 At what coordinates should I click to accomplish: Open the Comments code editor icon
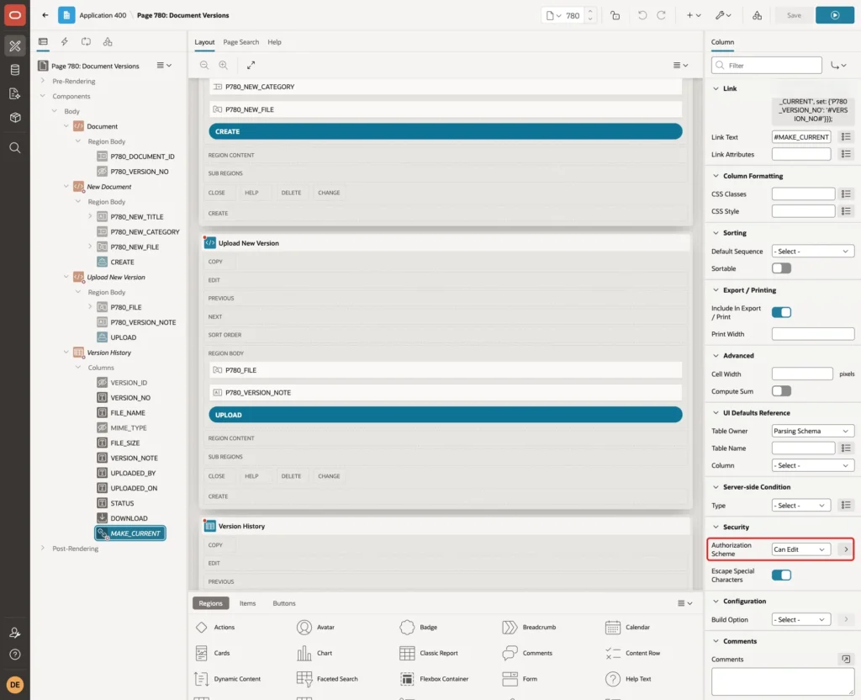coord(846,659)
